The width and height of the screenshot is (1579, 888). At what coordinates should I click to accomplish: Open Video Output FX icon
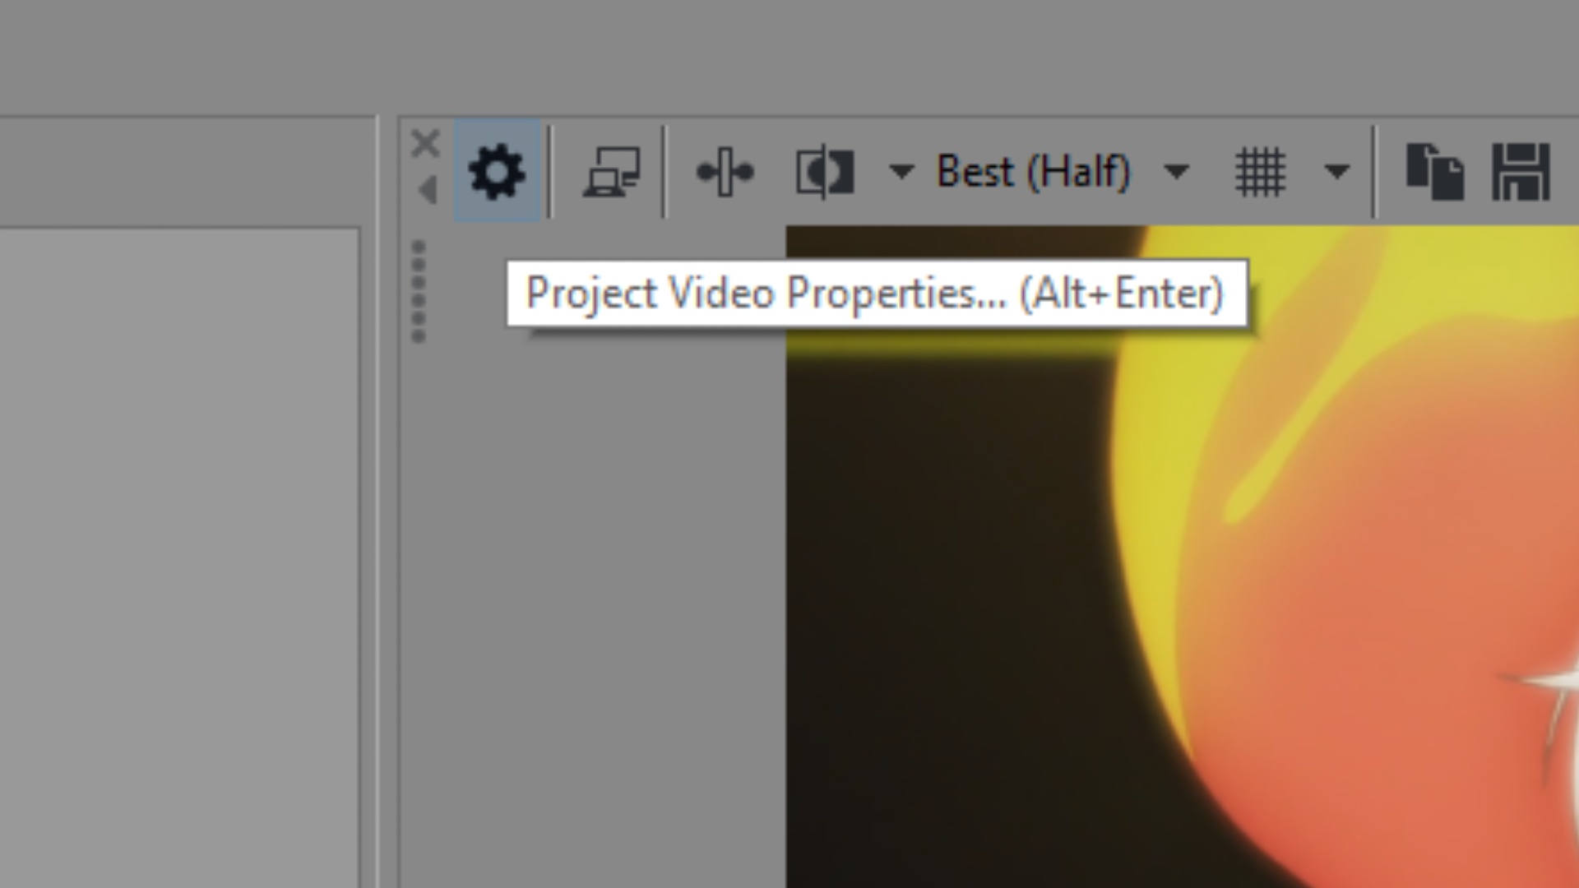pos(724,171)
